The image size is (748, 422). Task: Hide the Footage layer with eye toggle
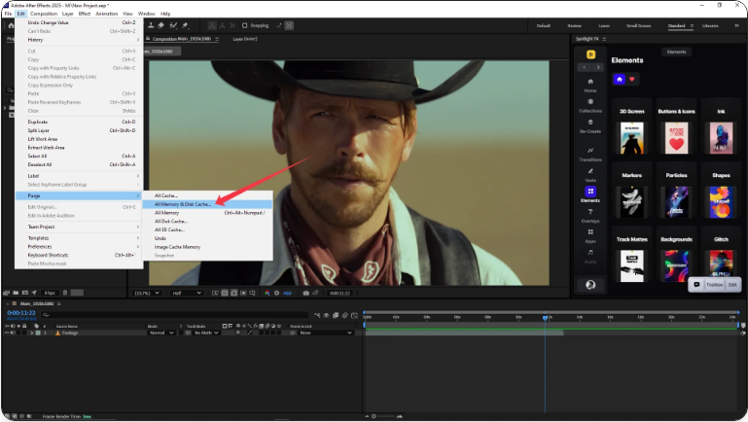[8, 333]
